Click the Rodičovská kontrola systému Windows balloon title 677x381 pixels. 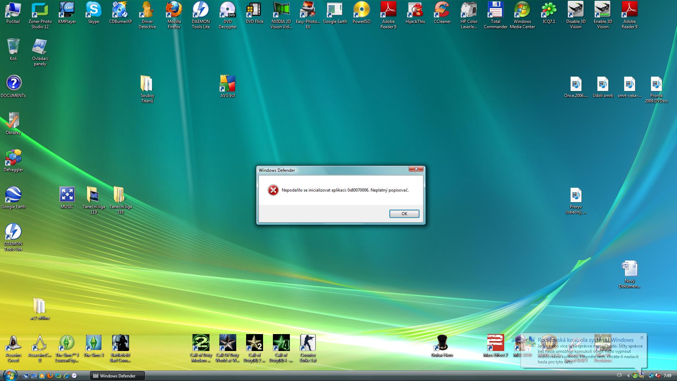coord(585,340)
